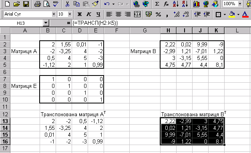Sort descending Я-to-A icon
The width and height of the screenshot is (251, 153).
[185, 4]
